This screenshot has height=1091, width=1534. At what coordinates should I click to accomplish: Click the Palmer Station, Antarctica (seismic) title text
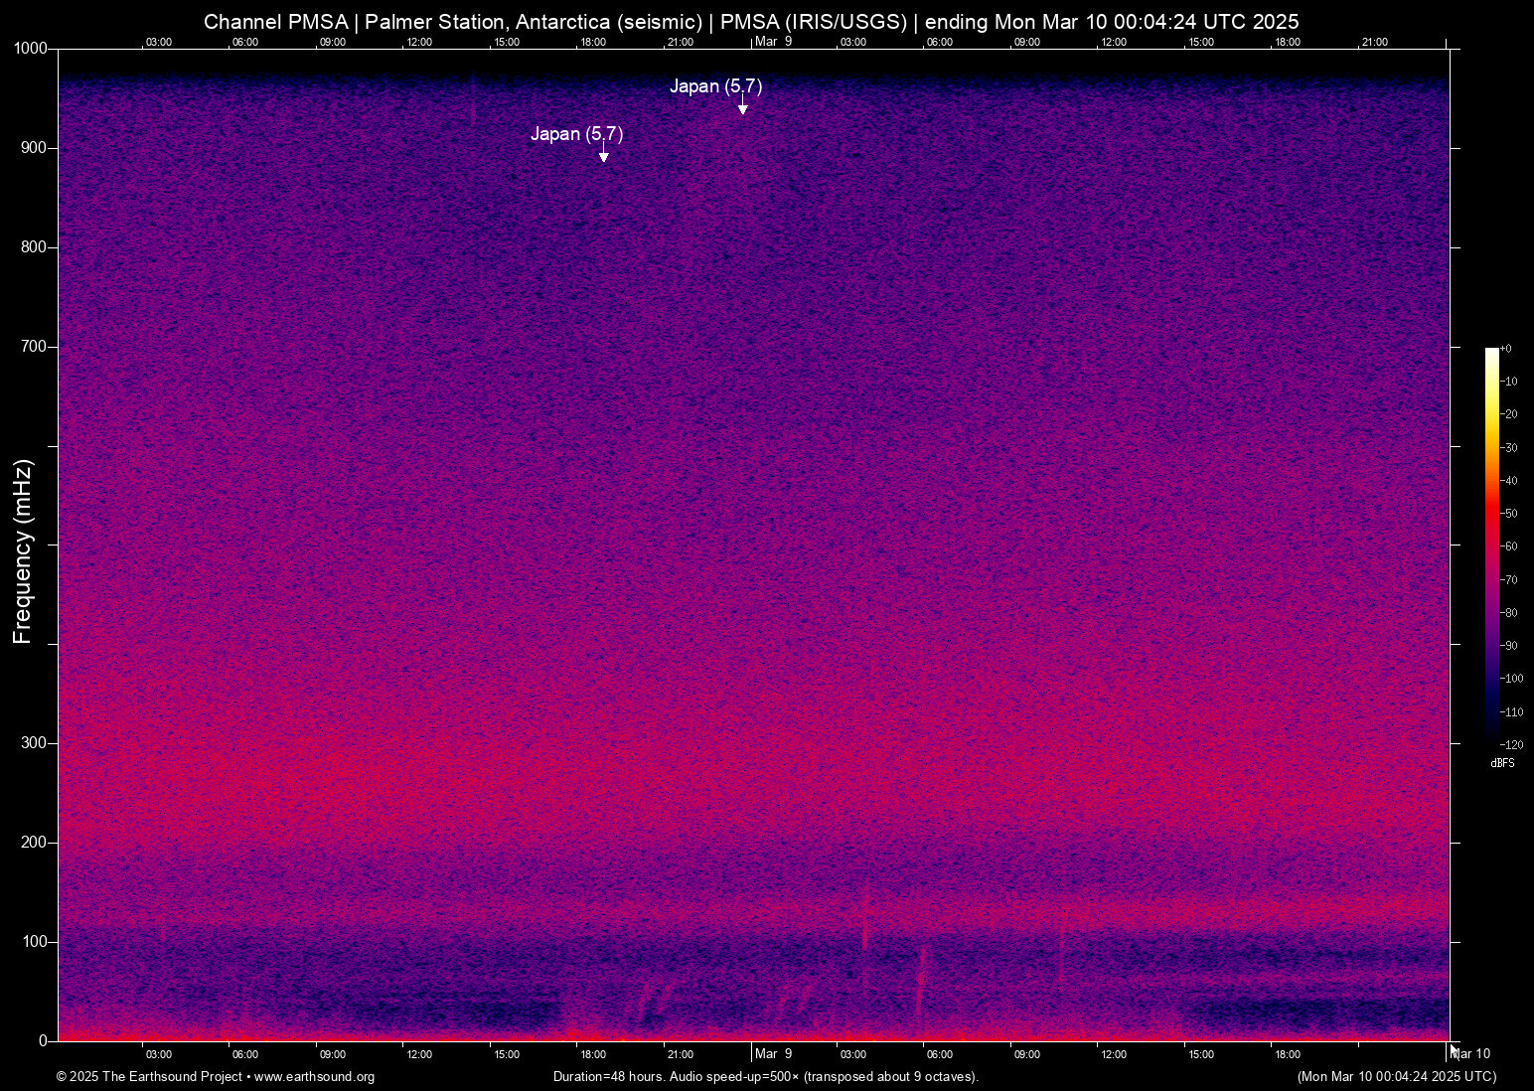click(537, 22)
